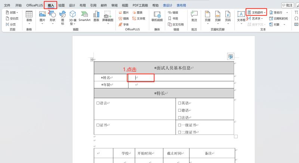Click the Icons (图标) button
The height and width of the screenshot is (163, 299).
[62, 18]
